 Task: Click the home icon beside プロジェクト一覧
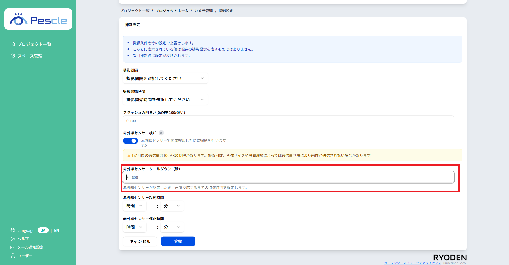click(13, 44)
